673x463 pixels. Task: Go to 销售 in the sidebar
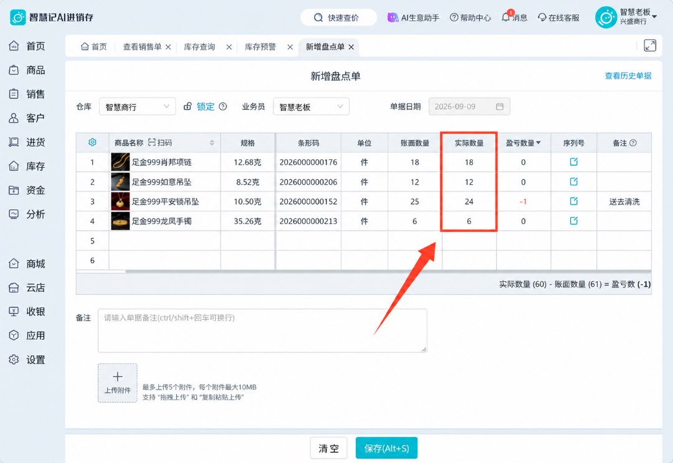27,94
